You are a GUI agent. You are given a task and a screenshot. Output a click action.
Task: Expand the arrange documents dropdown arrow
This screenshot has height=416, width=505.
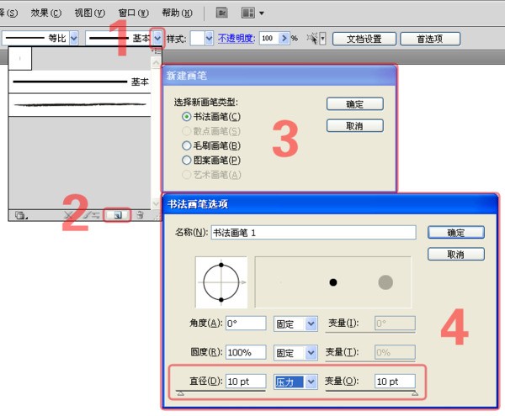(262, 13)
